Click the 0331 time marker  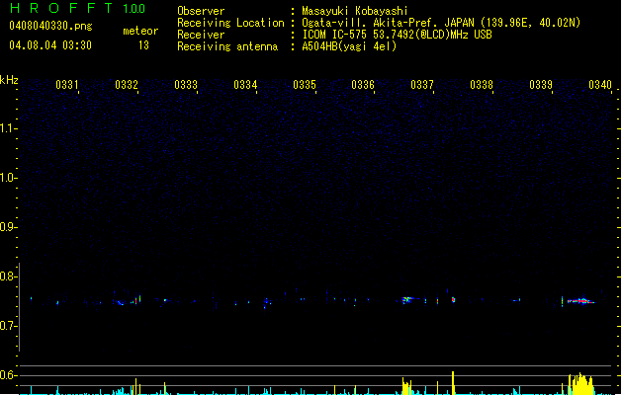(66, 85)
